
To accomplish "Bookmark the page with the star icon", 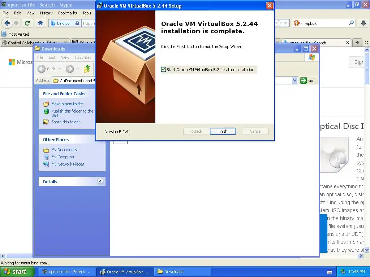I will (x=279, y=23).
